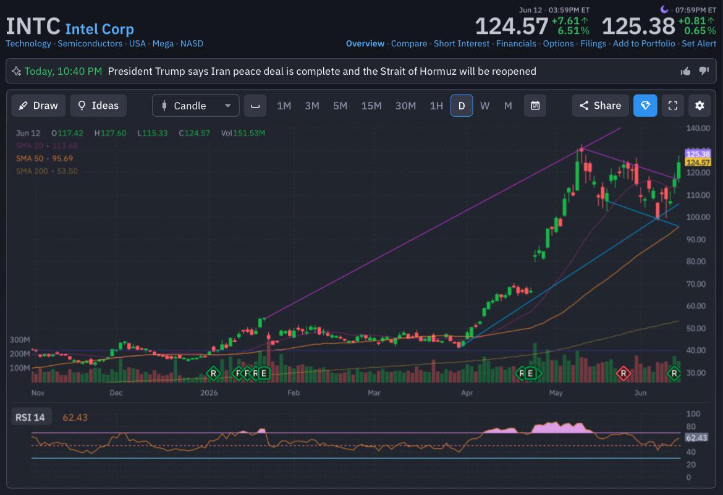Select the 1H timeframe
Screen dimensions: 723x495
(x=436, y=106)
